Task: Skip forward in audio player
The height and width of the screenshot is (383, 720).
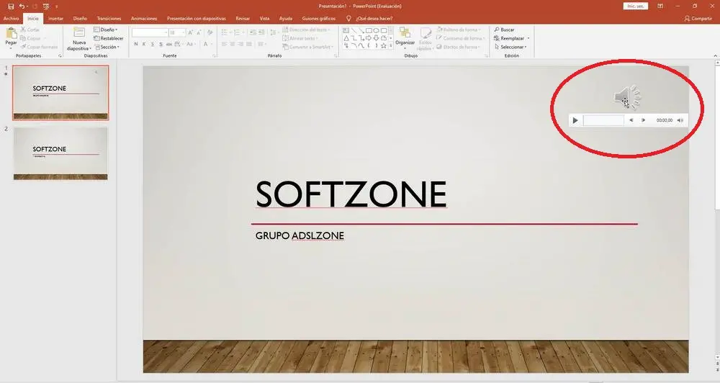Action: coord(643,120)
